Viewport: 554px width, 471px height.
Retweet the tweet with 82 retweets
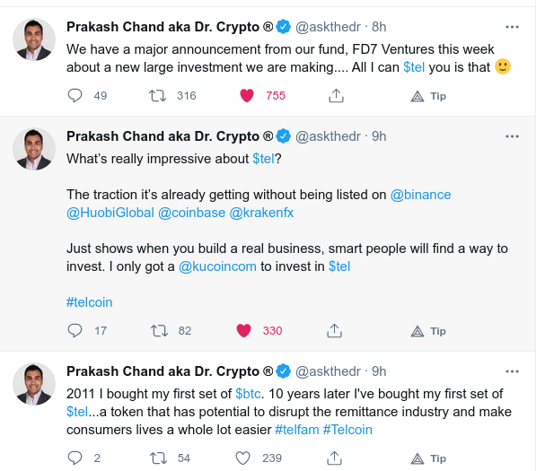(x=159, y=331)
